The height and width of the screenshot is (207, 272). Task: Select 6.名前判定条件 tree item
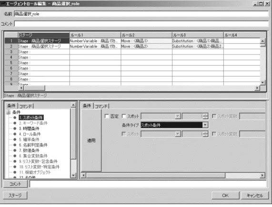click(33, 145)
